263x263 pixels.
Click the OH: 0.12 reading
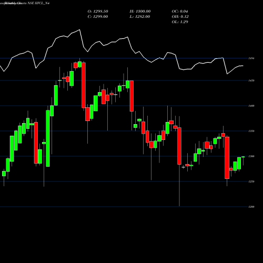(180, 17)
